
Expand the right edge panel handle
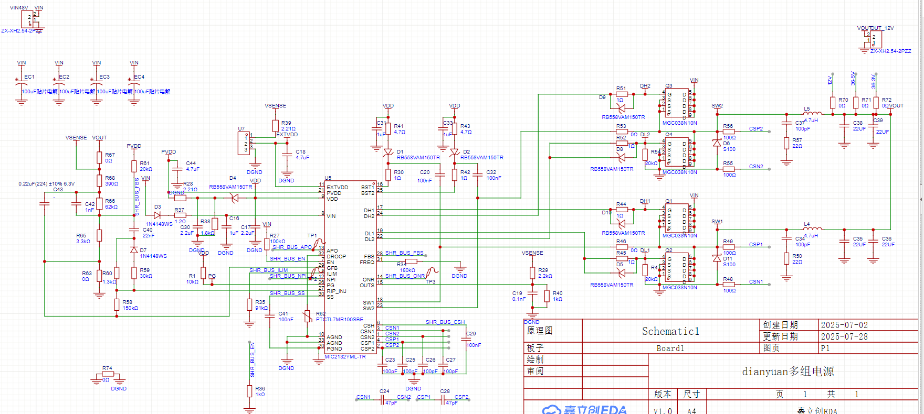pyautogui.click(x=921, y=199)
